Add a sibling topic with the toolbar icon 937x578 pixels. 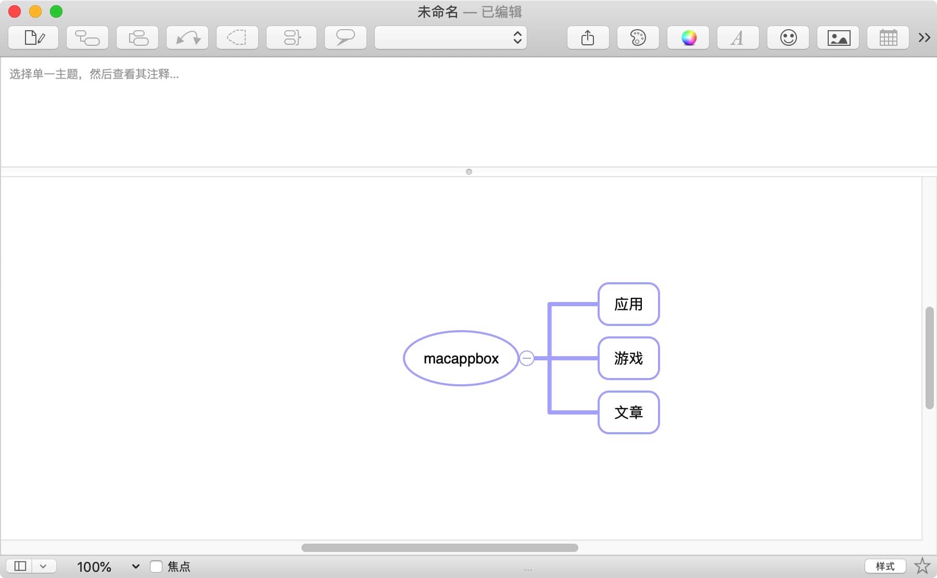(x=137, y=37)
